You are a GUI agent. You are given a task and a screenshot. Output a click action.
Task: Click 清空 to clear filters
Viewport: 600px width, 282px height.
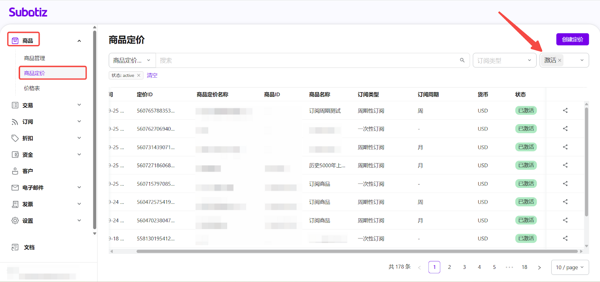(x=152, y=75)
